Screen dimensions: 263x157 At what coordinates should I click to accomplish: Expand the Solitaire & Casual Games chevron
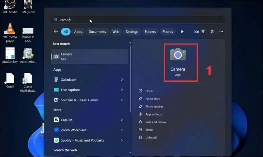(x=122, y=100)
